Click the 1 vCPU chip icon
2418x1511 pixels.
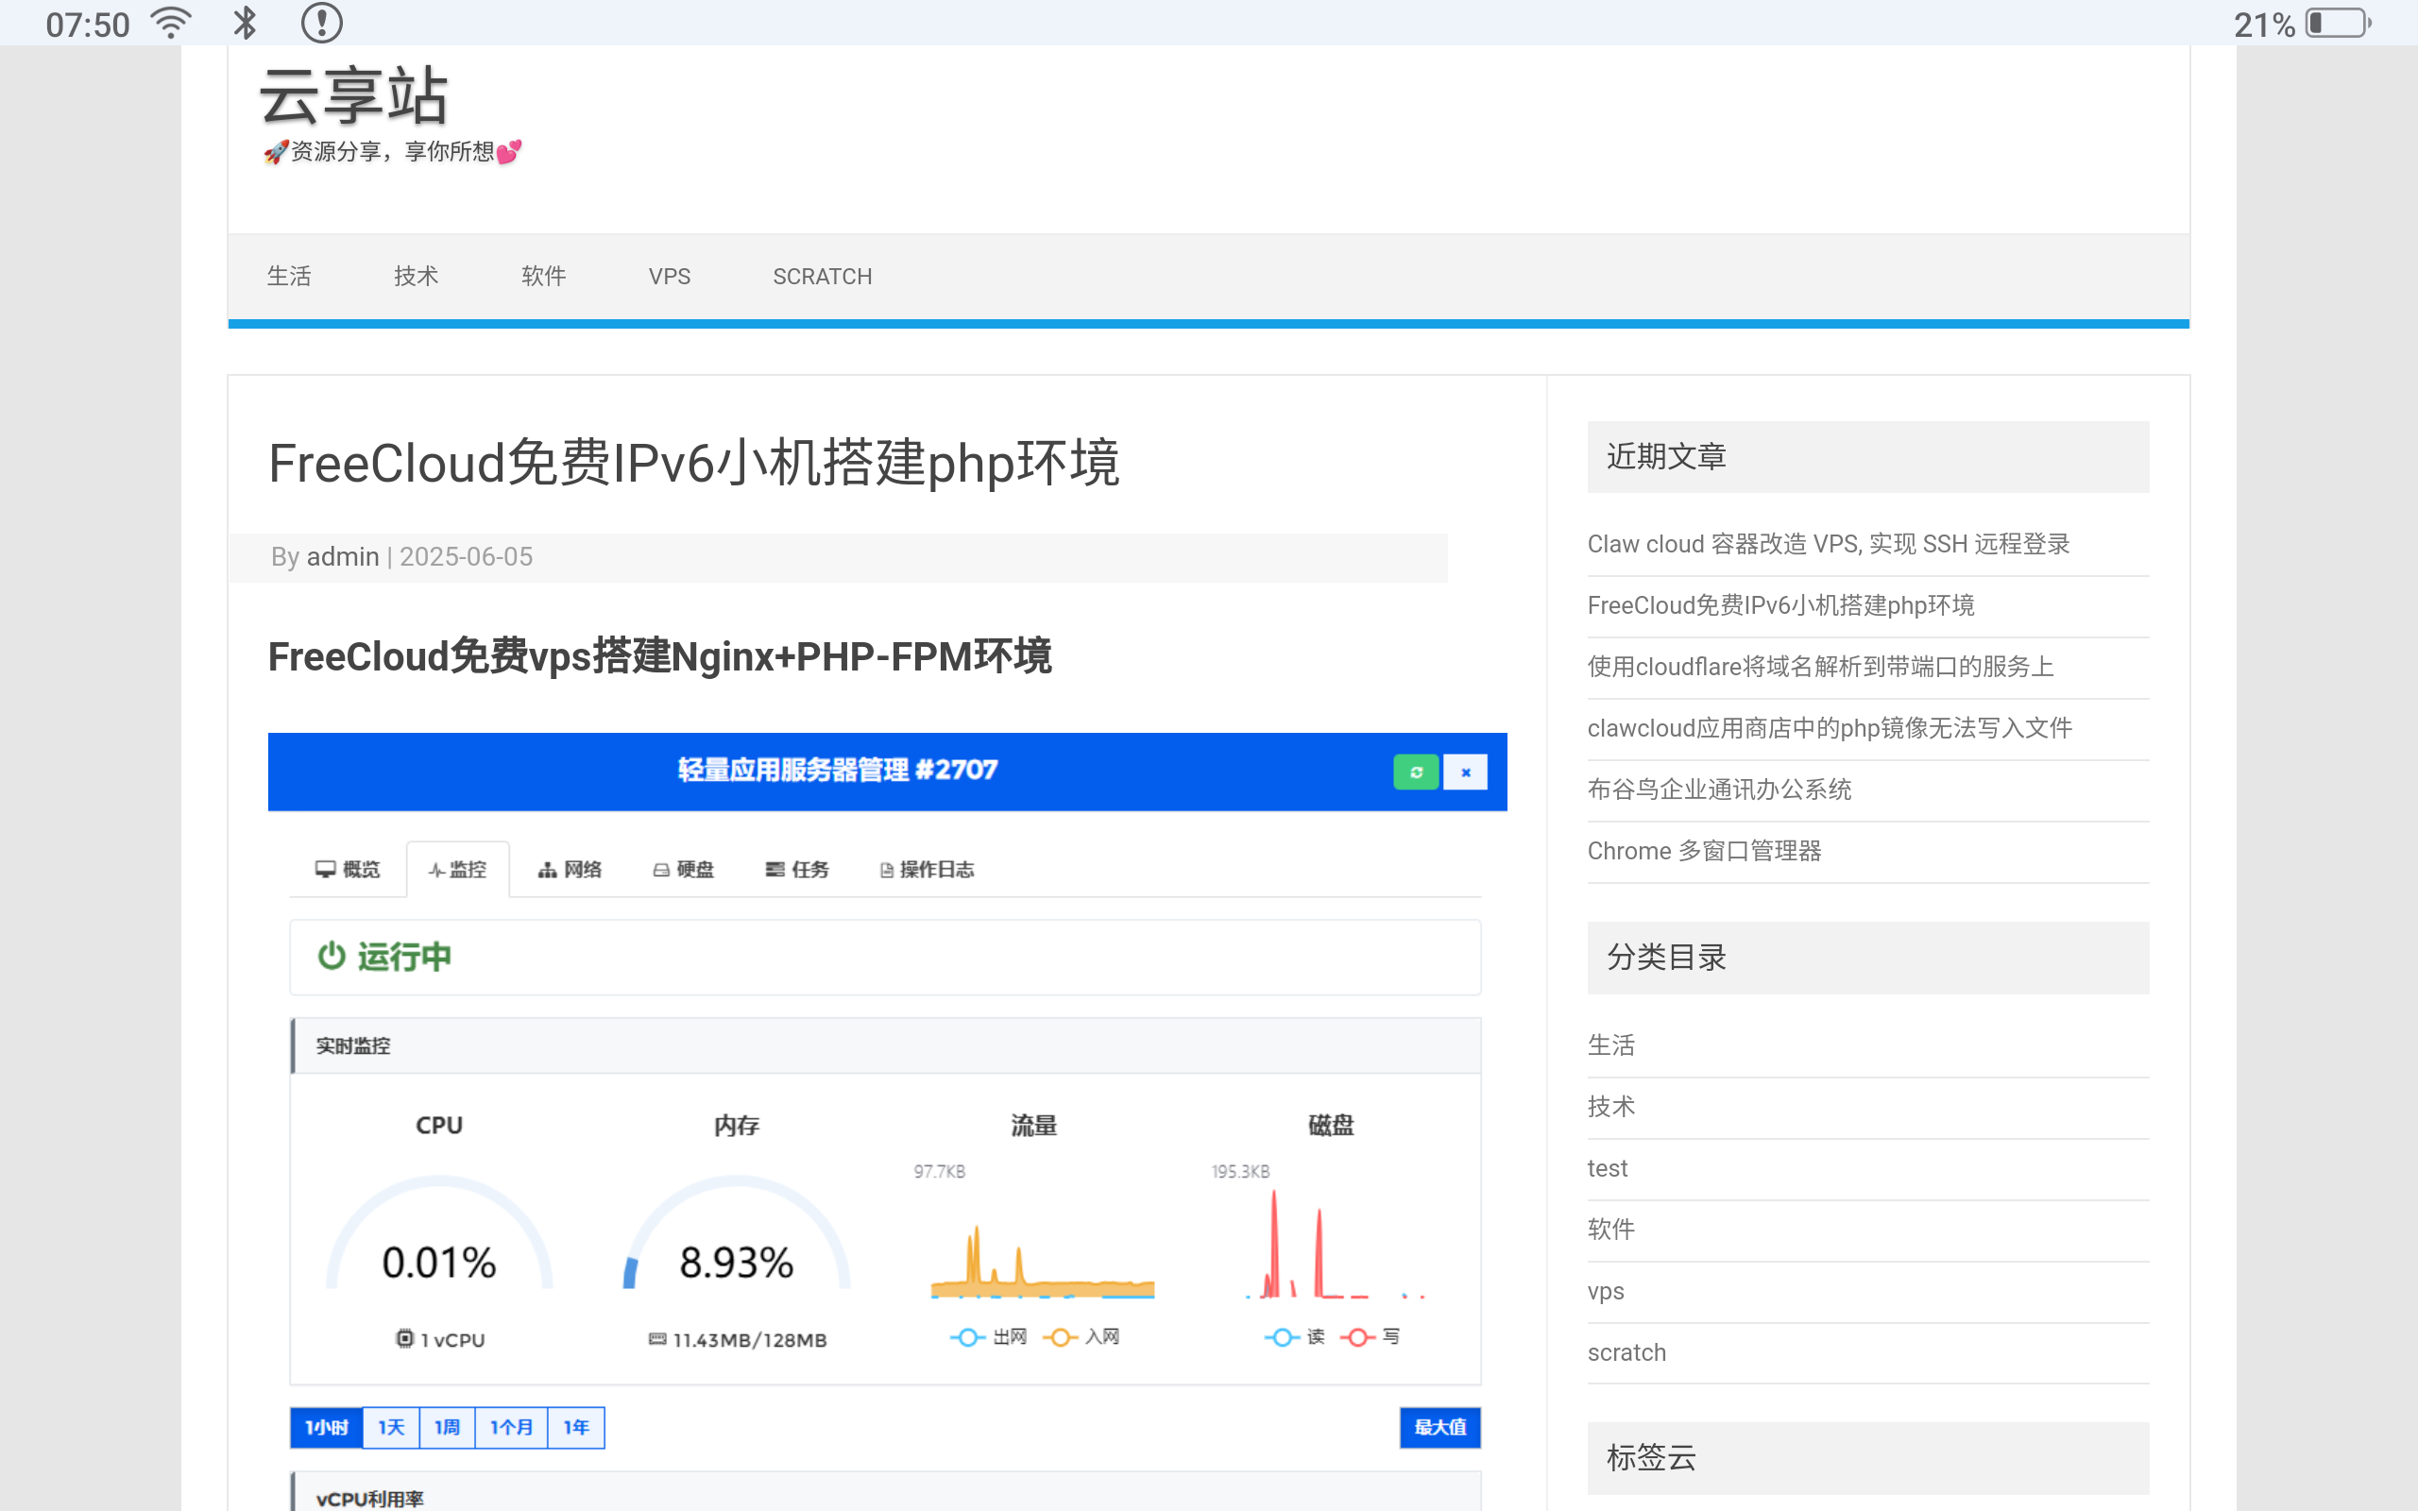point(404,1339)
